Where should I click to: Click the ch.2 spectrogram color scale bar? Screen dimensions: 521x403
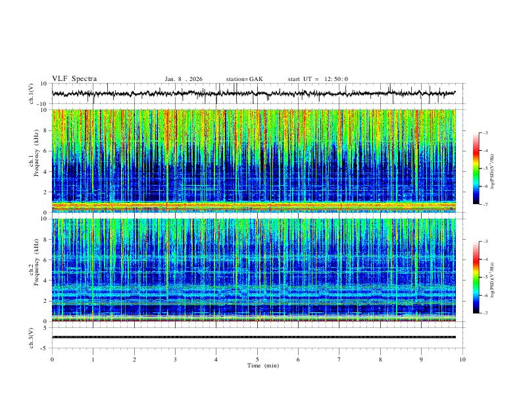[x=476, y=277]
